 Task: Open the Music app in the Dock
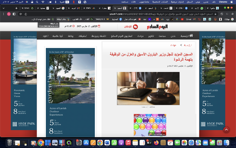[128, 143]
